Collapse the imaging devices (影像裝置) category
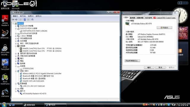This screenshot has width=190, height=107. point(16,84)
